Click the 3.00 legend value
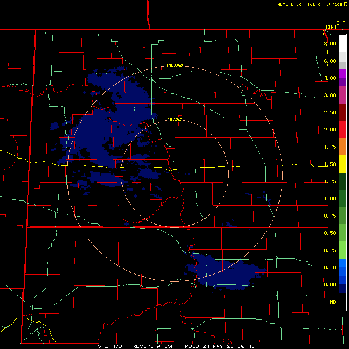This screenshot has width=349, height=349. coord(330,95)
